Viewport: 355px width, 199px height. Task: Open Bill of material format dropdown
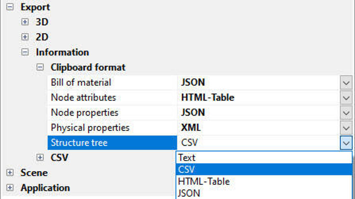tap(346, 83)
